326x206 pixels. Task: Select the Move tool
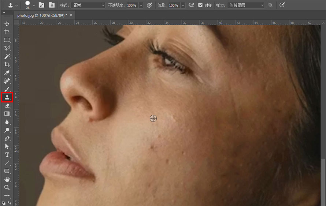point(7,24)
